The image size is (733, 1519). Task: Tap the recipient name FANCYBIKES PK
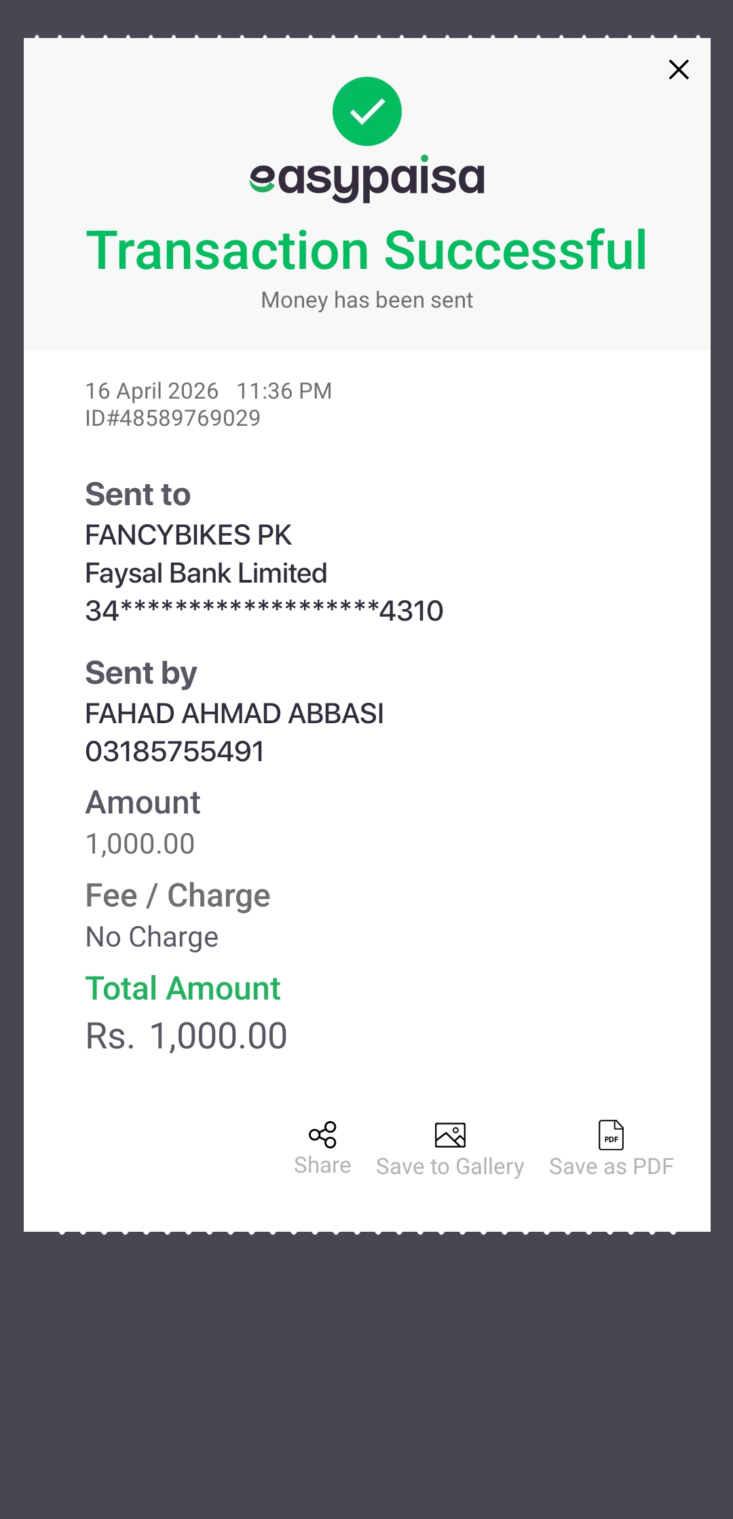coord(188,535)
